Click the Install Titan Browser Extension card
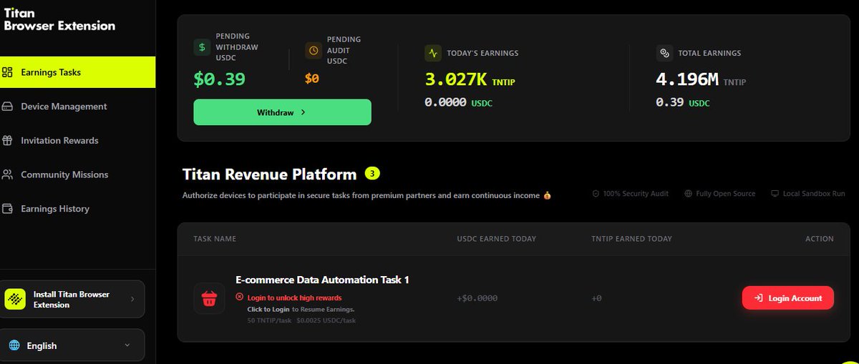The height and width of the screenshot is (364, 859). tap(72, 299)
